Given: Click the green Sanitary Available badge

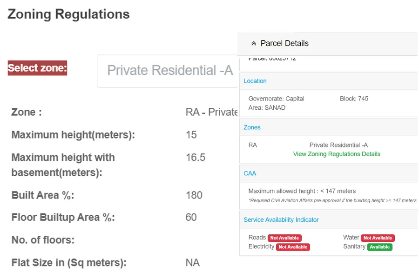Looking at the screenshot, I should [x=380, y=247].
